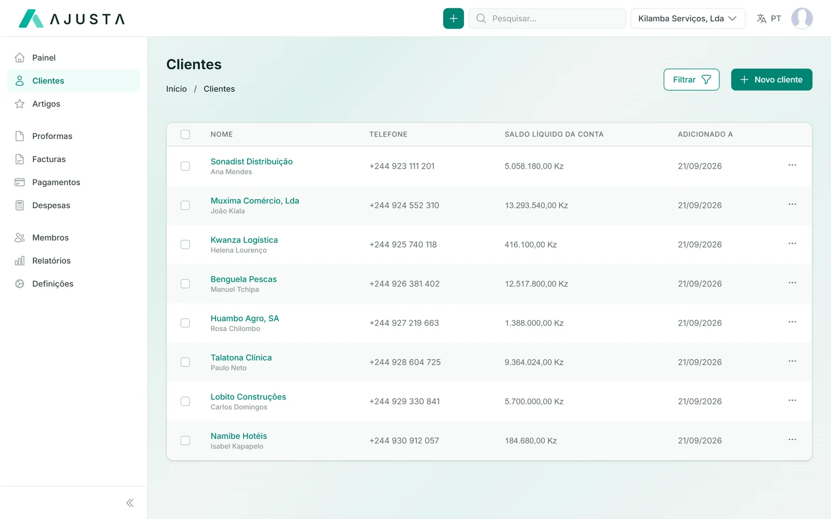Select the Huambo Agro, SA checkbox

coord(185,323)
